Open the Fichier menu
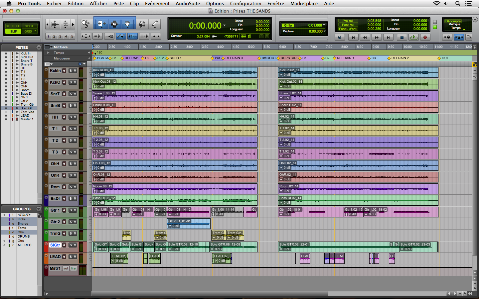This screenshot has height=299, width=479. tap(54, 3)
